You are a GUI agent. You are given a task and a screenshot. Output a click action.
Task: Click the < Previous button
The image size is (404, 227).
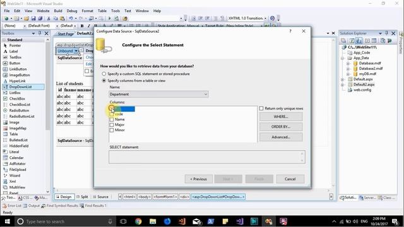[198, 179]
